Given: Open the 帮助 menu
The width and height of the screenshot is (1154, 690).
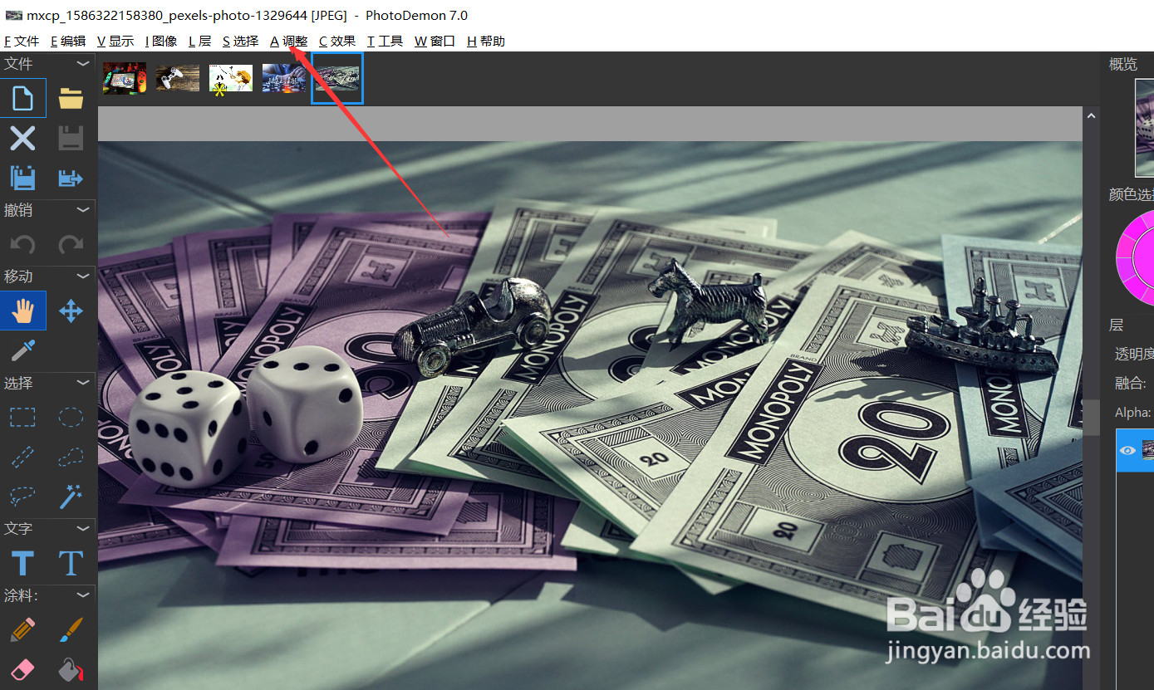Looking at the screenshot, I should pyautogui.click(x=486, y=41).
